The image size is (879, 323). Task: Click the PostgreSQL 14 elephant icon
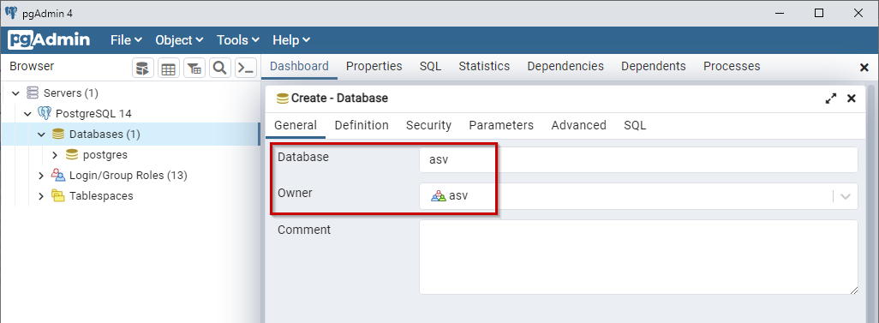point(45,113)
